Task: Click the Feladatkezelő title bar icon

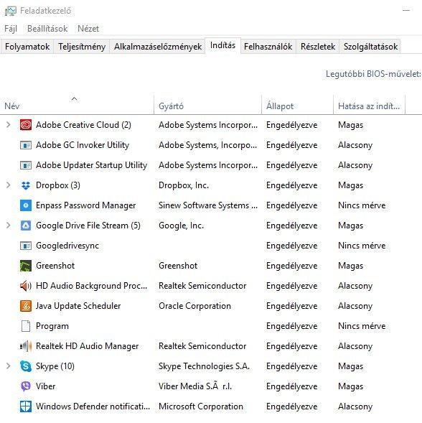Action: (10, 11)
